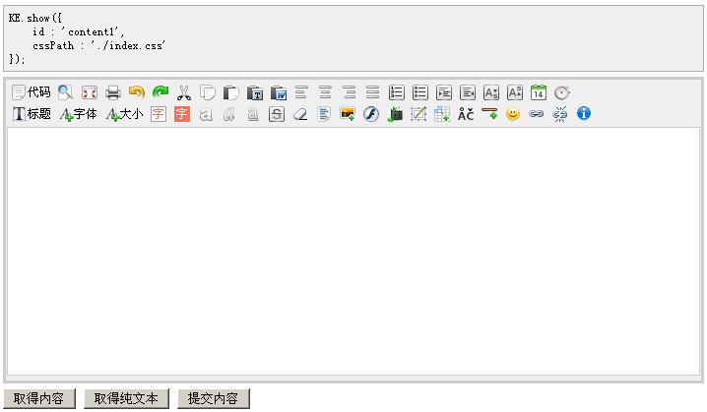Insert media video clip
707x412 pixels.
coord(395,114)
